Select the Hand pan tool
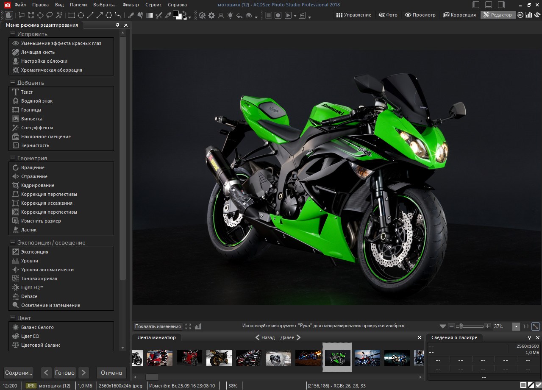542x390 pixels. click(x=9, y=15)
